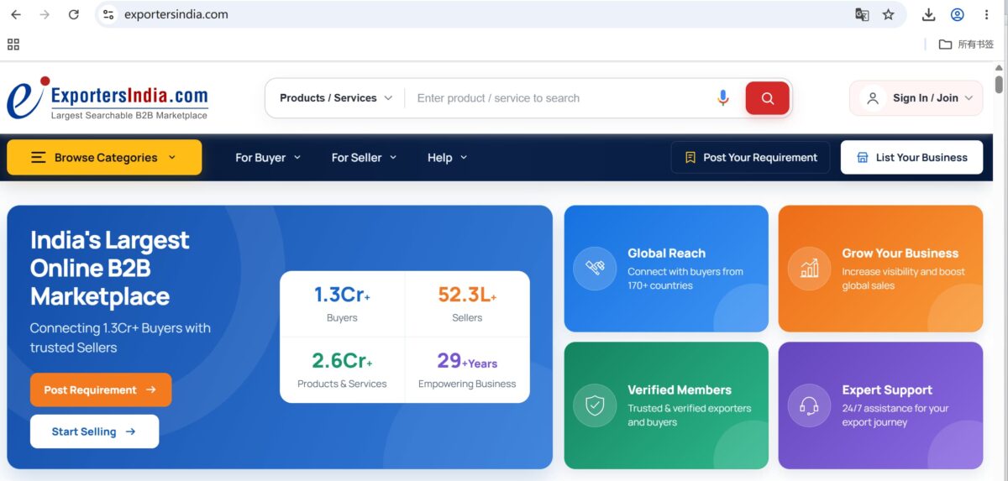Viewport: 1008px width, 481px height.
Task: Open the For Seller menu
Action: (364, 157)
